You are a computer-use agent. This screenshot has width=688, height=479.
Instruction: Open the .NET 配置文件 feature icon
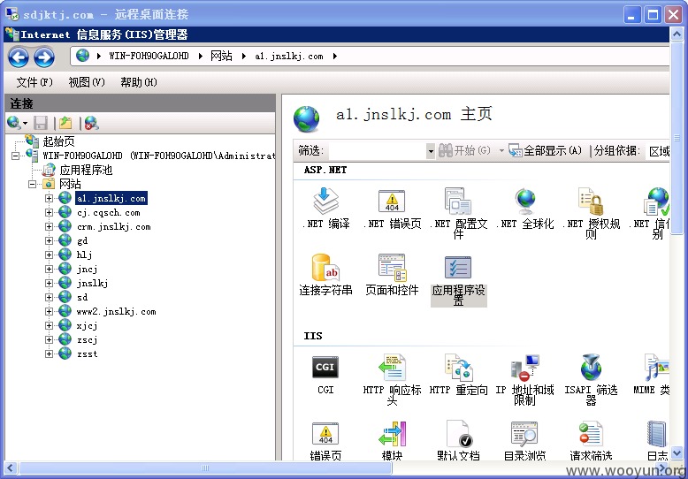[x=458, y=201]
